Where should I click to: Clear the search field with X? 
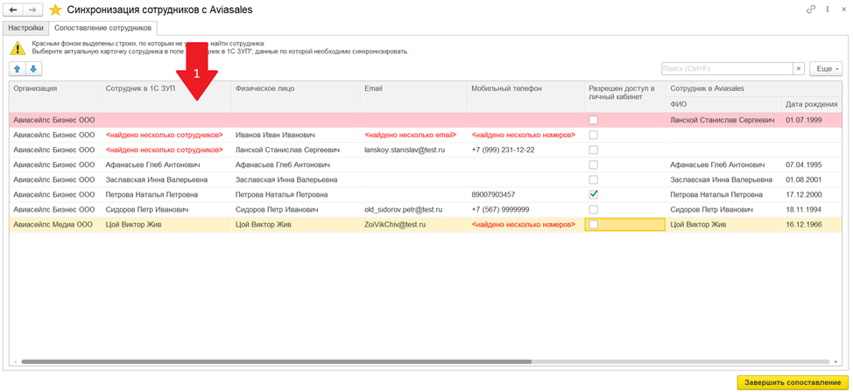coord(798,68)
